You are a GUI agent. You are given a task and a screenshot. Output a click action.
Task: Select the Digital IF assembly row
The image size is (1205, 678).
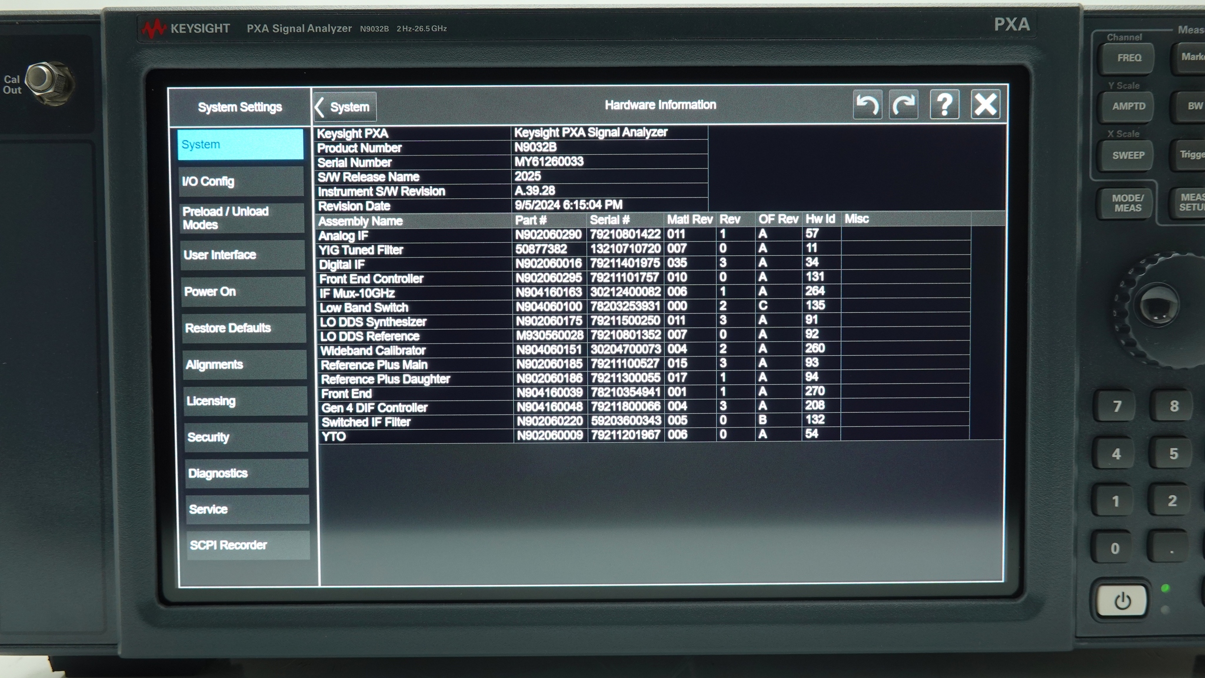[x=644, y=263]
